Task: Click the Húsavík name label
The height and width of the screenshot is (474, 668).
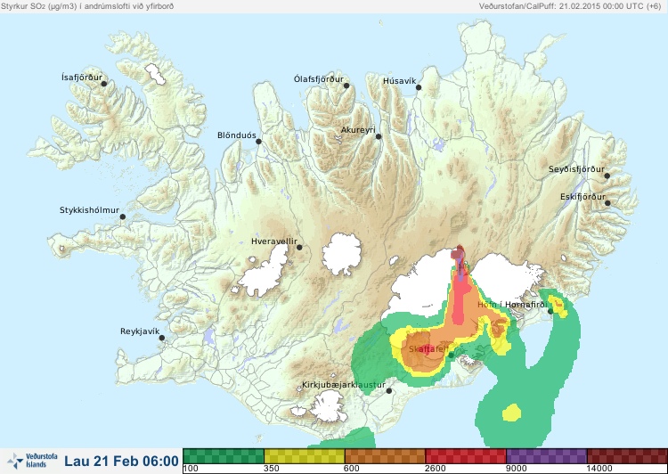Action: point(400,81)
